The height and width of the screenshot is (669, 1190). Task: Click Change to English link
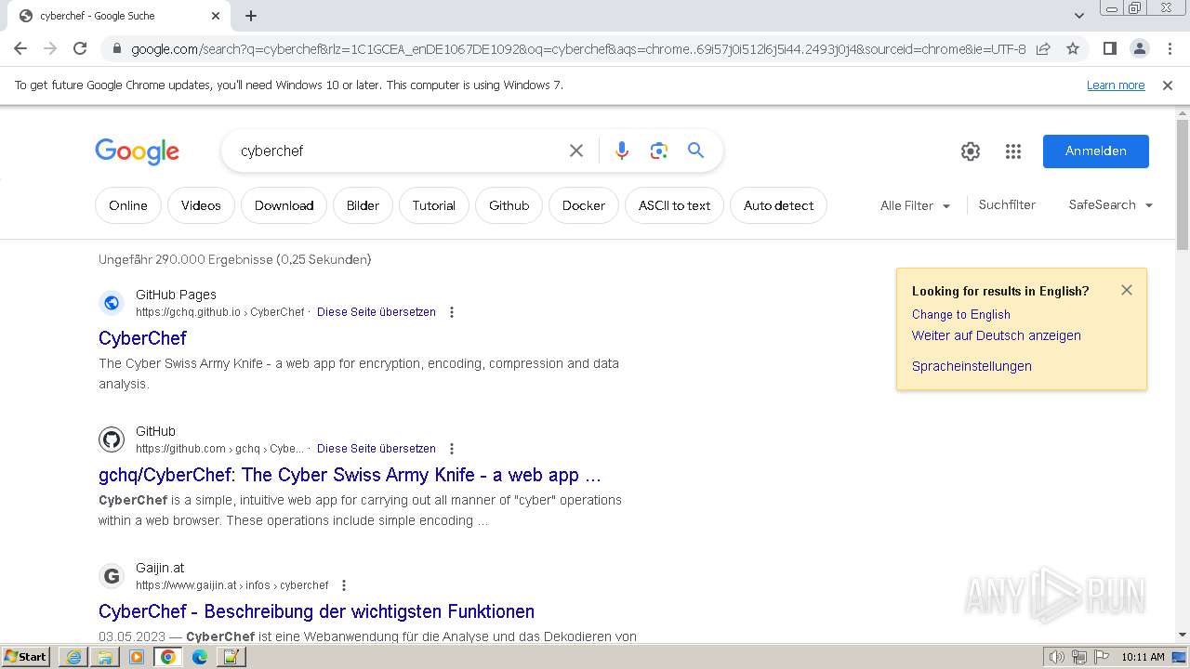coord(960,315)
